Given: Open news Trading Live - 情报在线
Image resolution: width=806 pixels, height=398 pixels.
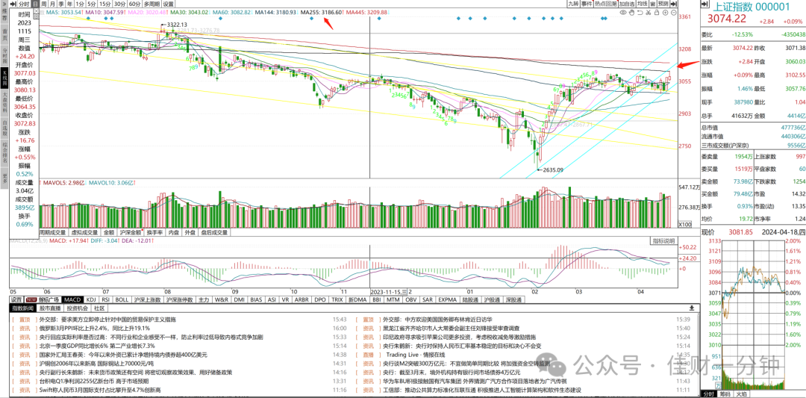Looking at the screenshot, I should [x=416, y=355].
